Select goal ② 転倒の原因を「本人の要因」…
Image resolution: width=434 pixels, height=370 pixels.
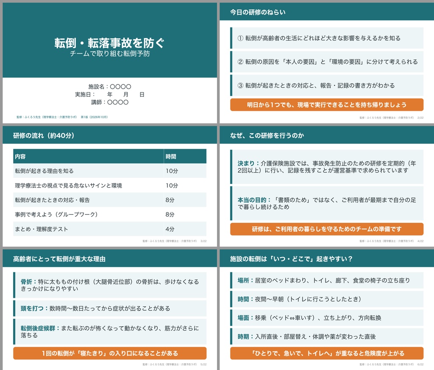pos(327,62)
